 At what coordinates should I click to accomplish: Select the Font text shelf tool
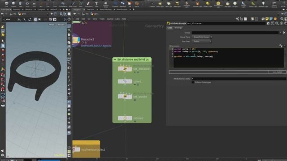tap(97, 4)
